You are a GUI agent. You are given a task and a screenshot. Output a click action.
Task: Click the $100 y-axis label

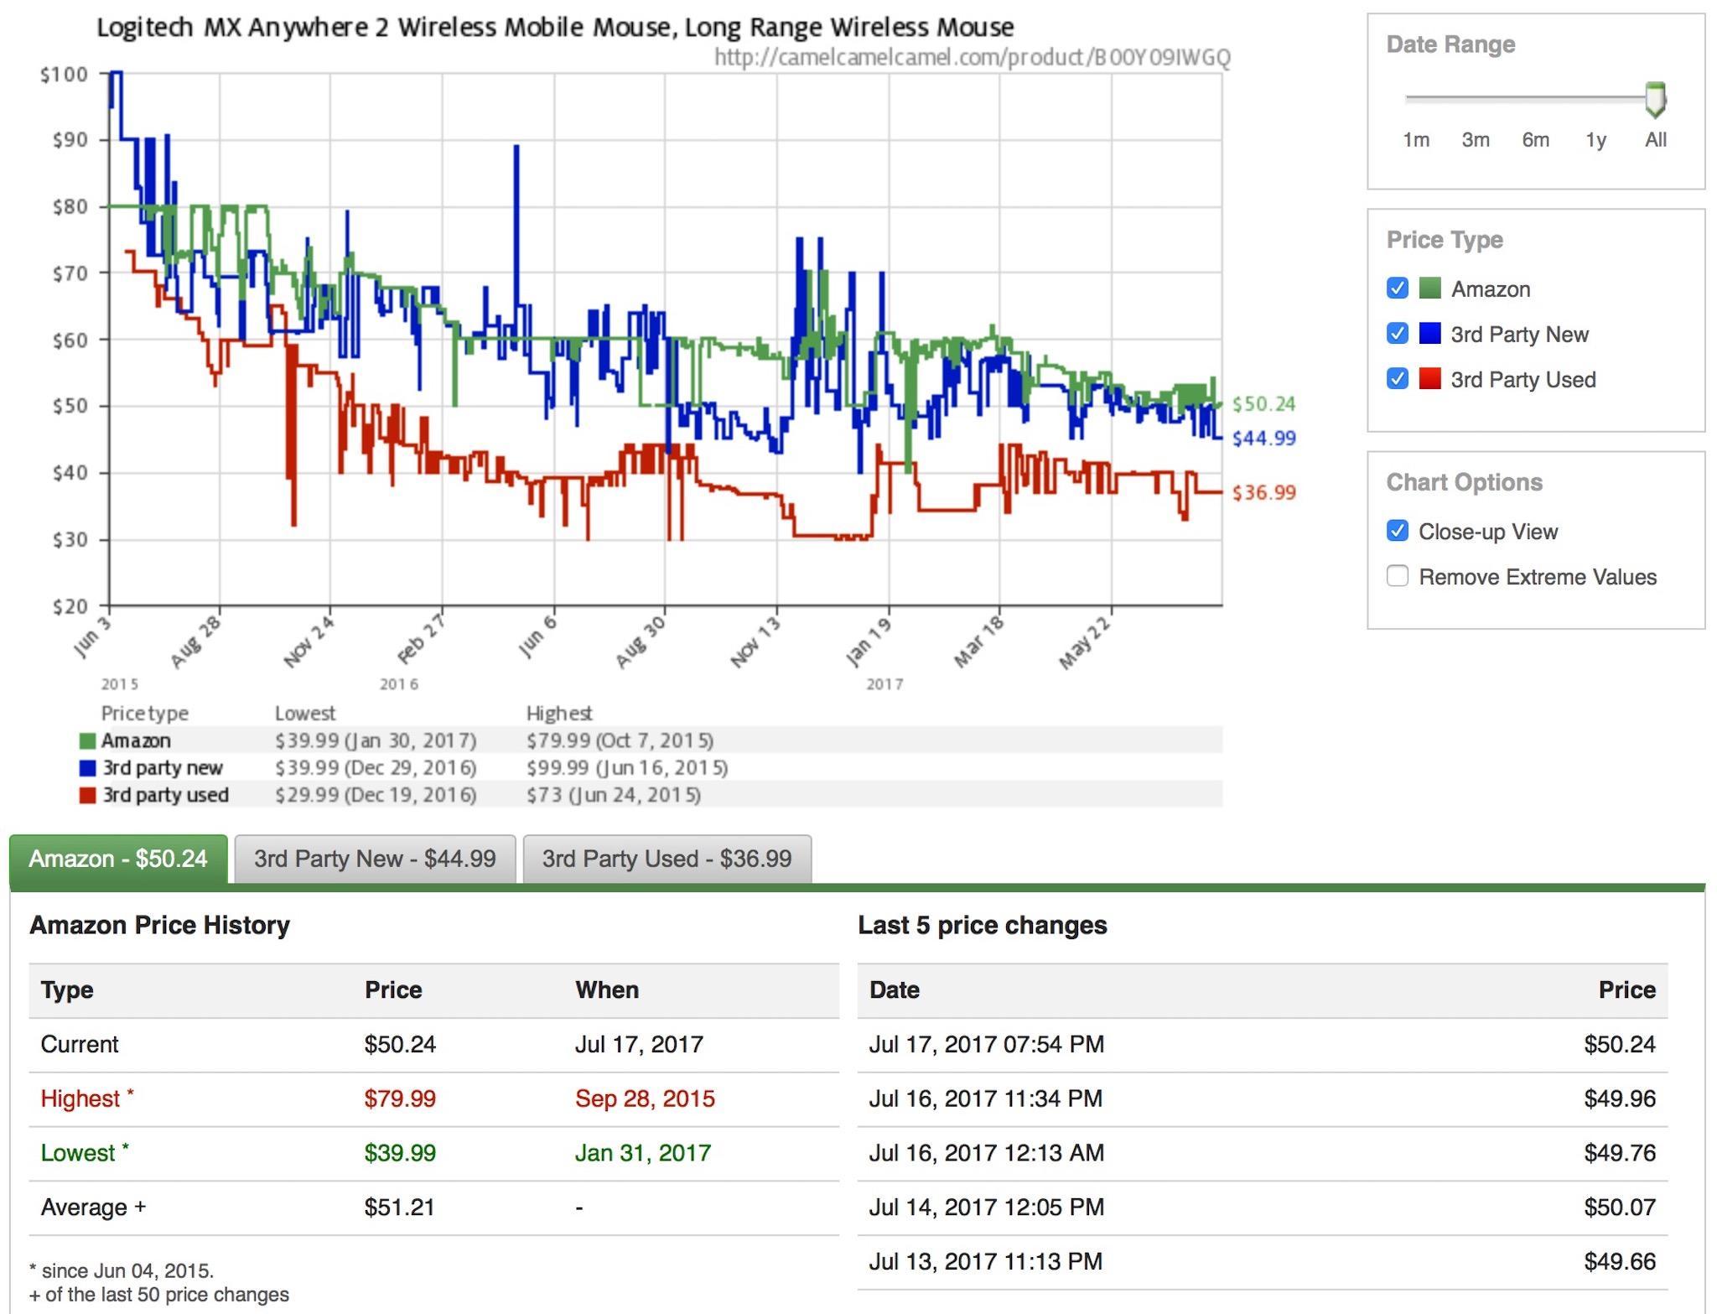64,75
